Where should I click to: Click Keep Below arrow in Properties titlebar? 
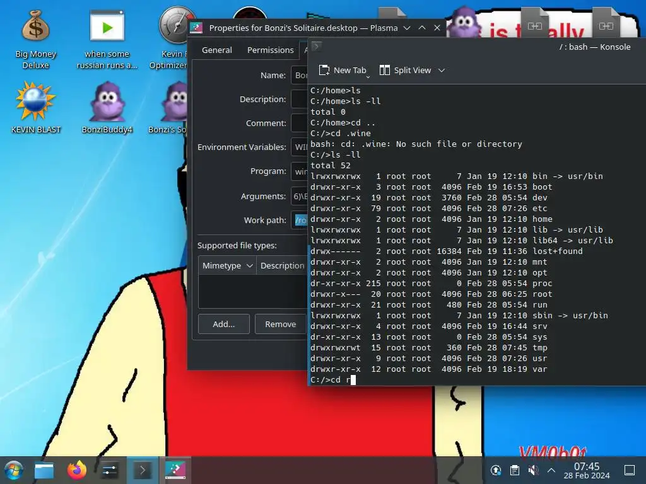point(407,28)
